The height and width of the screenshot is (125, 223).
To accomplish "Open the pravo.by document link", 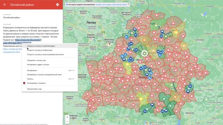I will pyautogui.click(x=28, y=40).
